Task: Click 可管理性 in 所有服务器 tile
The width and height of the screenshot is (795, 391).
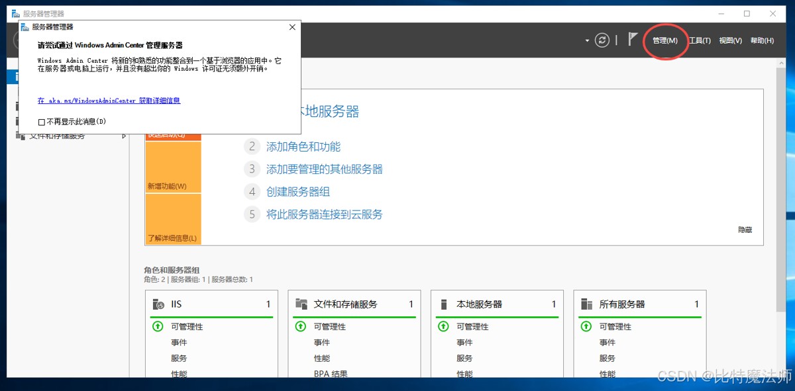Action: click(615, 327)
